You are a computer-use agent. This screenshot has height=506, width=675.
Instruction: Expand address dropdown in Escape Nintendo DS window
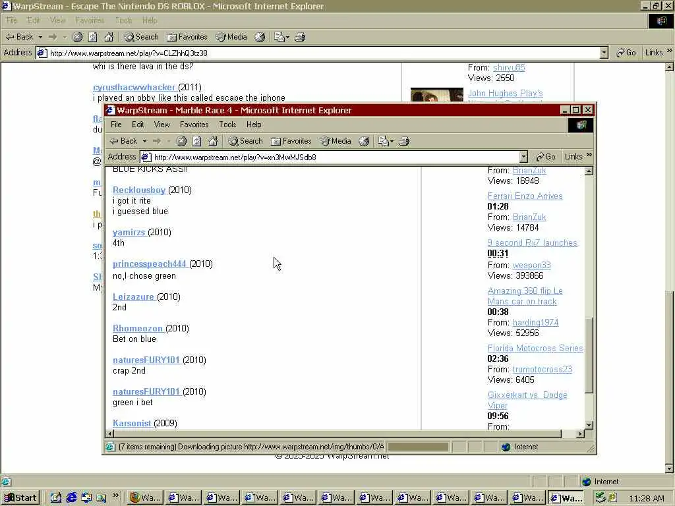[604, 53]
